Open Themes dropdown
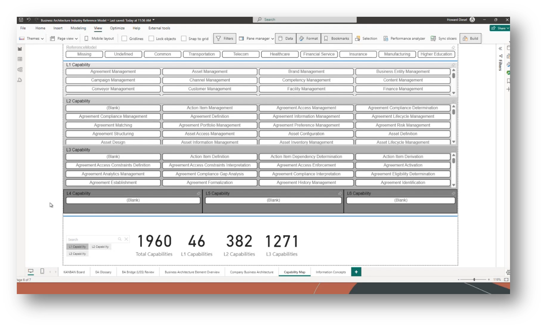The height and width of the screenshot is (328, 544). [x=31, y=39]
